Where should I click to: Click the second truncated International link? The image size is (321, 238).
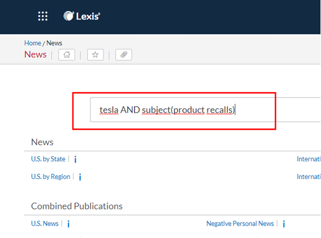309,176
